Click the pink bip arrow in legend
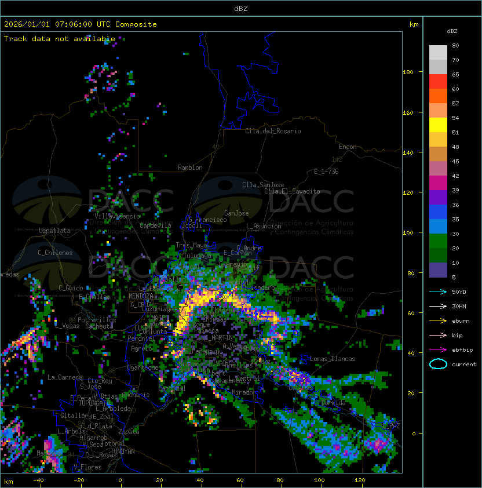 438,335
